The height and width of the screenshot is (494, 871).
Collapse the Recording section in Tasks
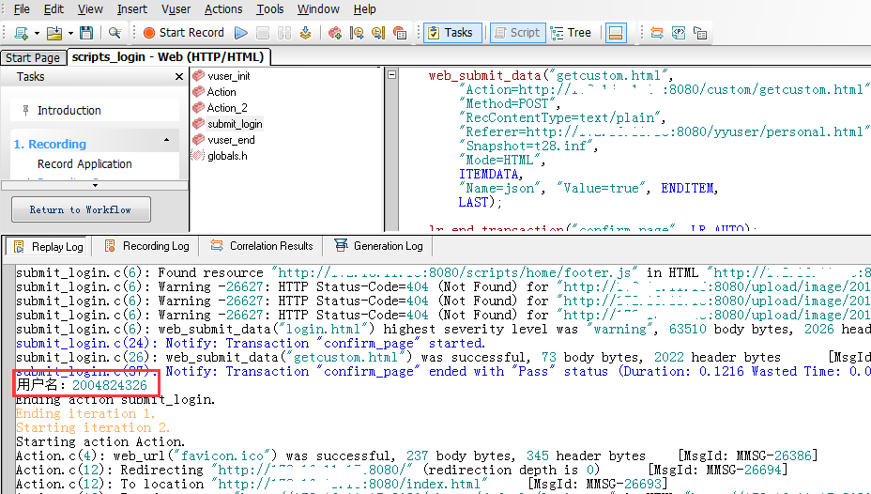coord(167,140)
